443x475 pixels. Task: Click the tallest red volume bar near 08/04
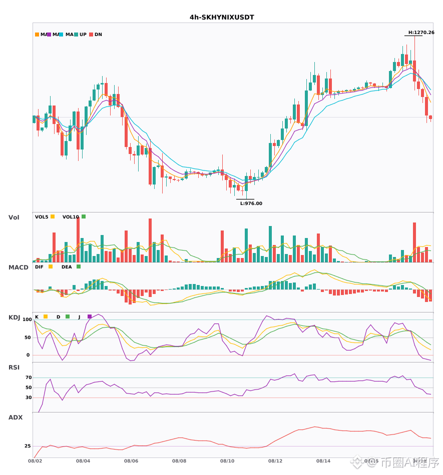point(78,239)
